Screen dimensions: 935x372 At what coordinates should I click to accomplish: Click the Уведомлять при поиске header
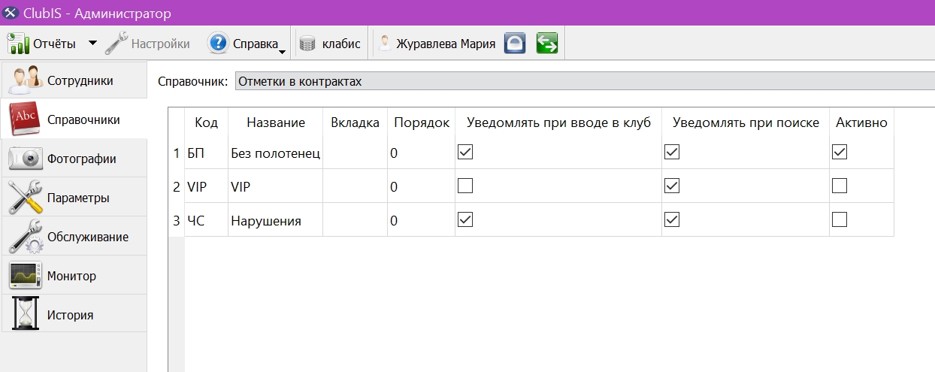[x=746, y=122]
